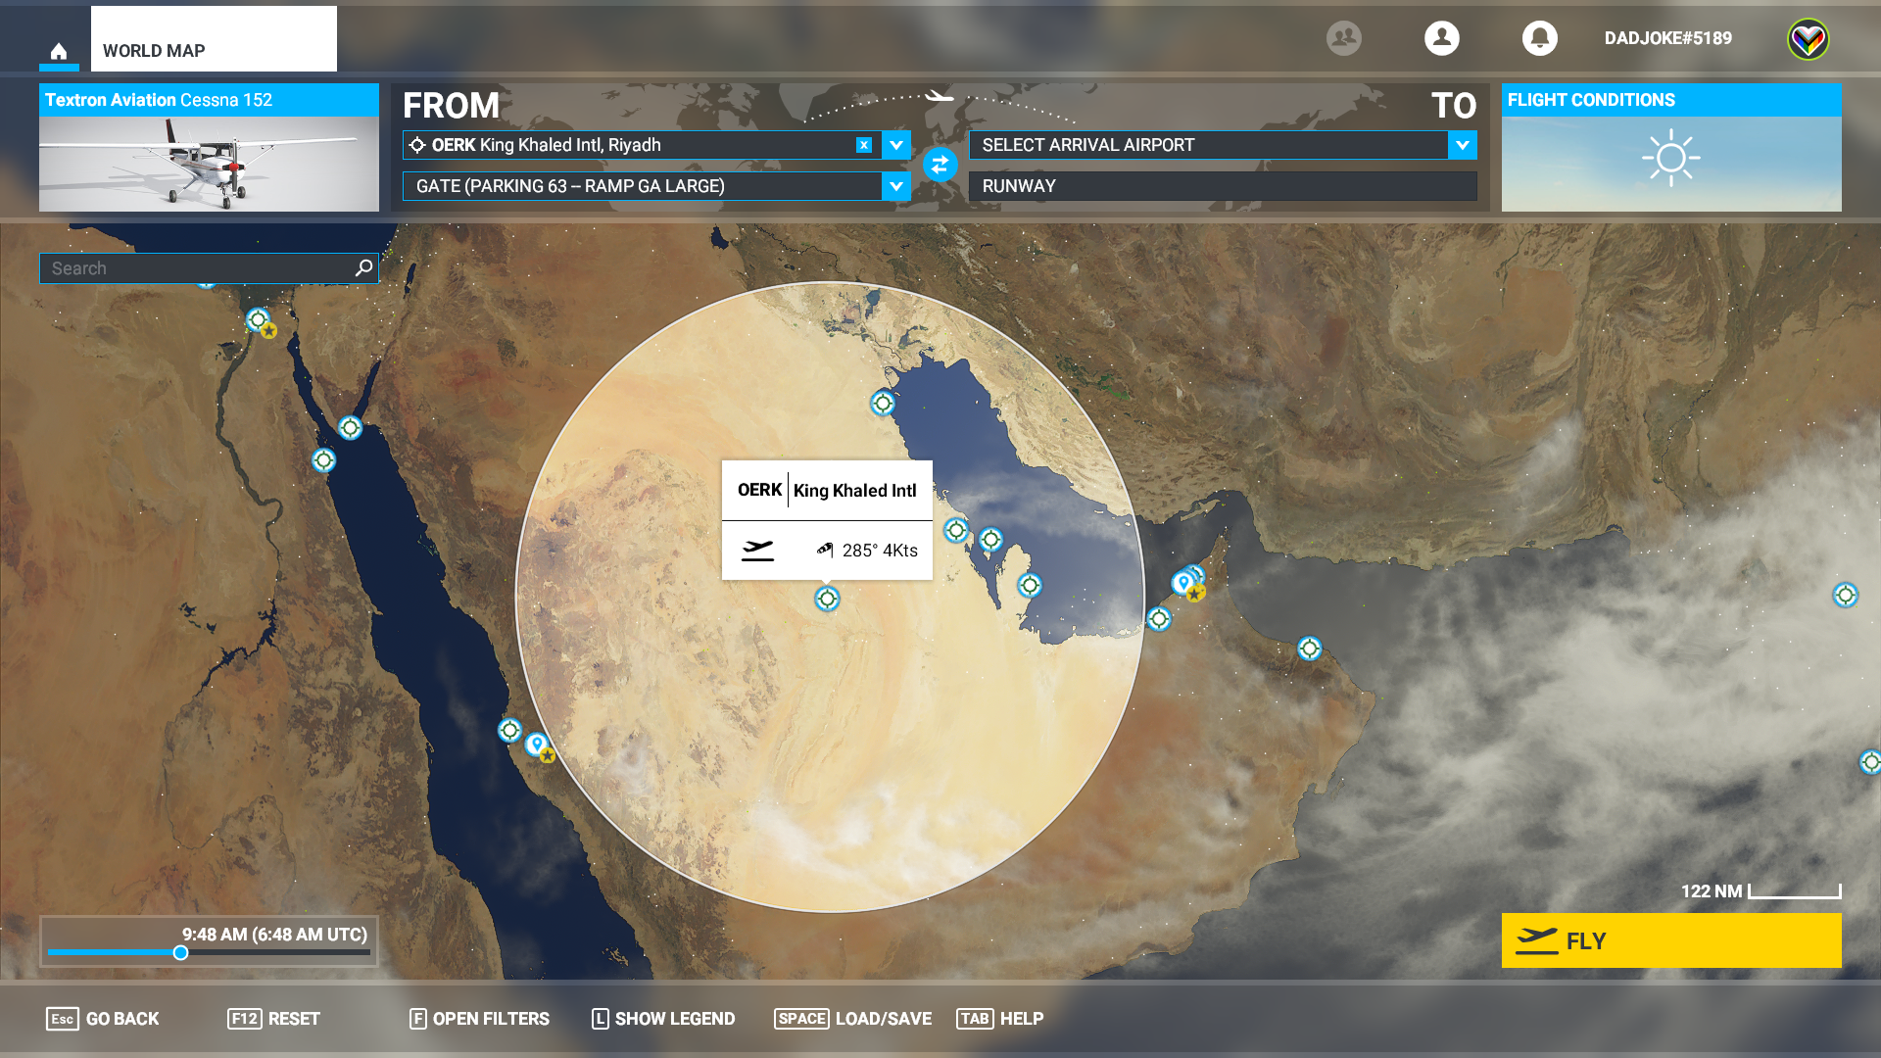Select the Dammam area airport marker
1881x1058 pixels.
[955, 530]
